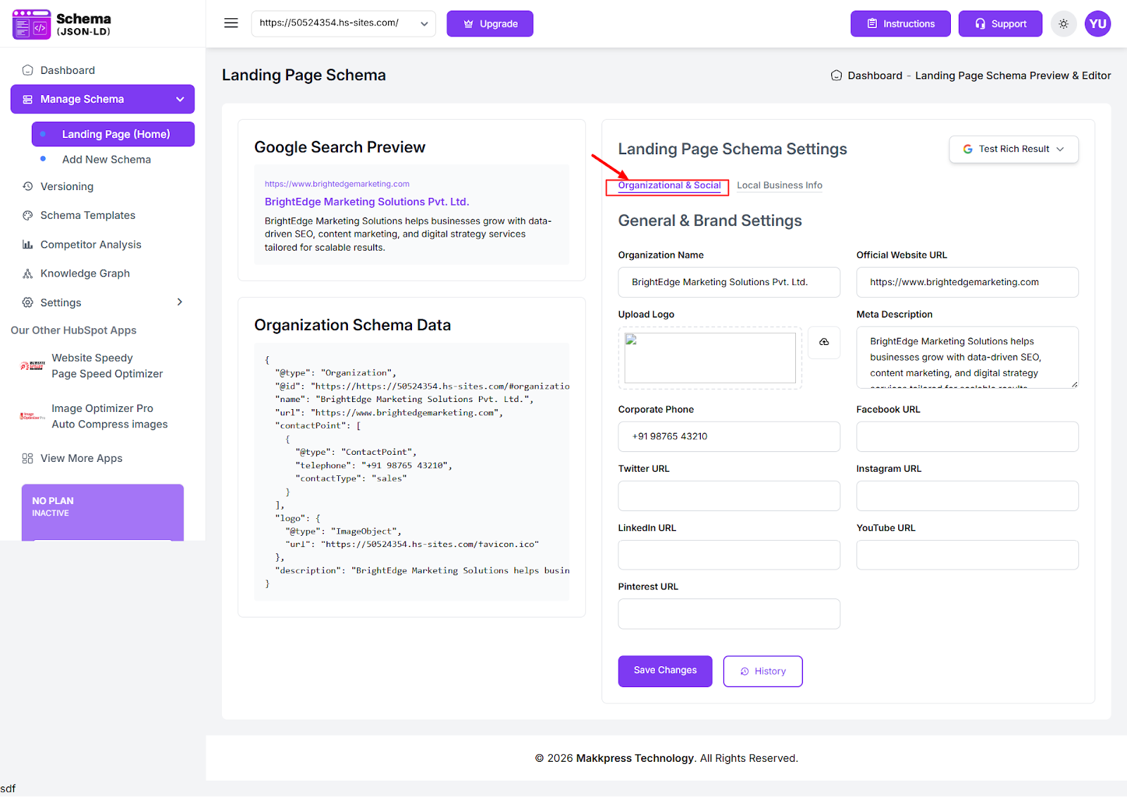Click the hamburger menu icon
The image size is (1127, 797).
231,23
